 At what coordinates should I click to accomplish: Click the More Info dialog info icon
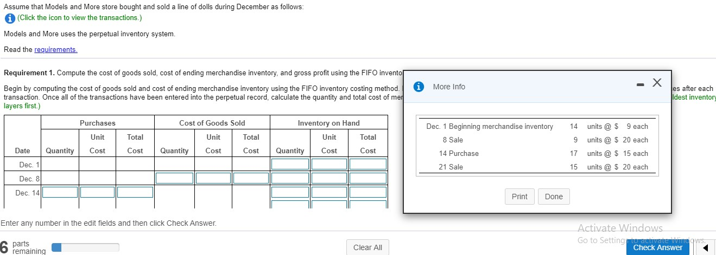419,87
